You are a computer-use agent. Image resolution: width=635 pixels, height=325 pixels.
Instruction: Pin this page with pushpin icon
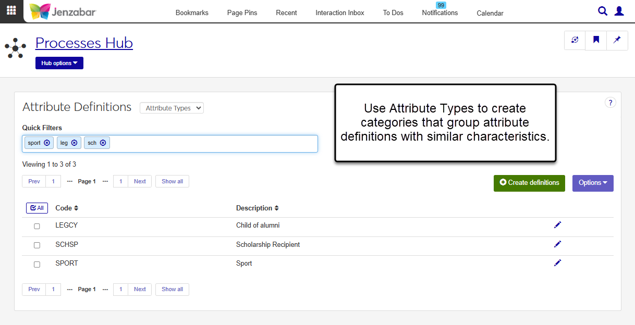click(x=617, y=40)
